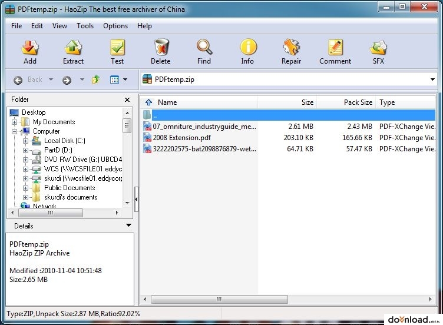Viewport: 443px width, 325px height.
Task: Expand DVD RW Drive (G:) node
Action: pyautogui.click(x=26, y=160)
